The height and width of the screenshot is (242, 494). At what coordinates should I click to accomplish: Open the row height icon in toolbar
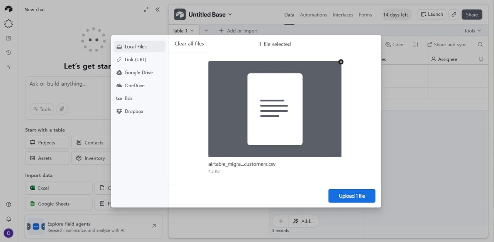coord(415,45)
